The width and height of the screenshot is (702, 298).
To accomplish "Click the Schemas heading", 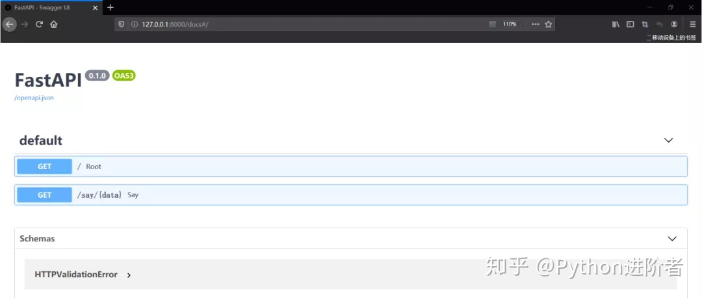I will coord(37,238).
